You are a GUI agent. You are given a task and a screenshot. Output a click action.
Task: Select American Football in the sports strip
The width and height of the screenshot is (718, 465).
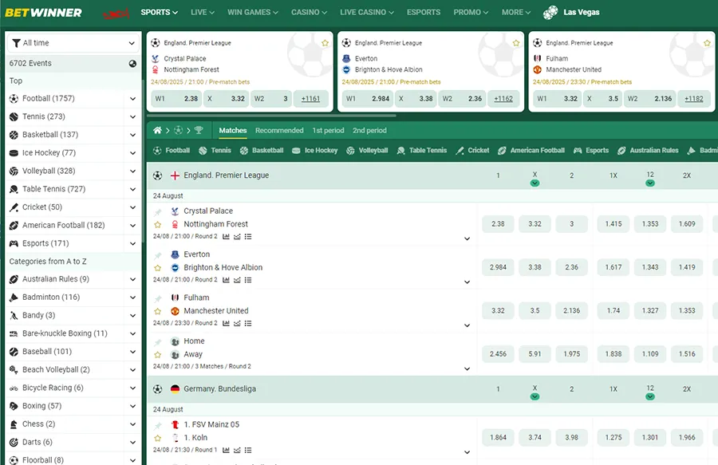[x=531, y=151]
